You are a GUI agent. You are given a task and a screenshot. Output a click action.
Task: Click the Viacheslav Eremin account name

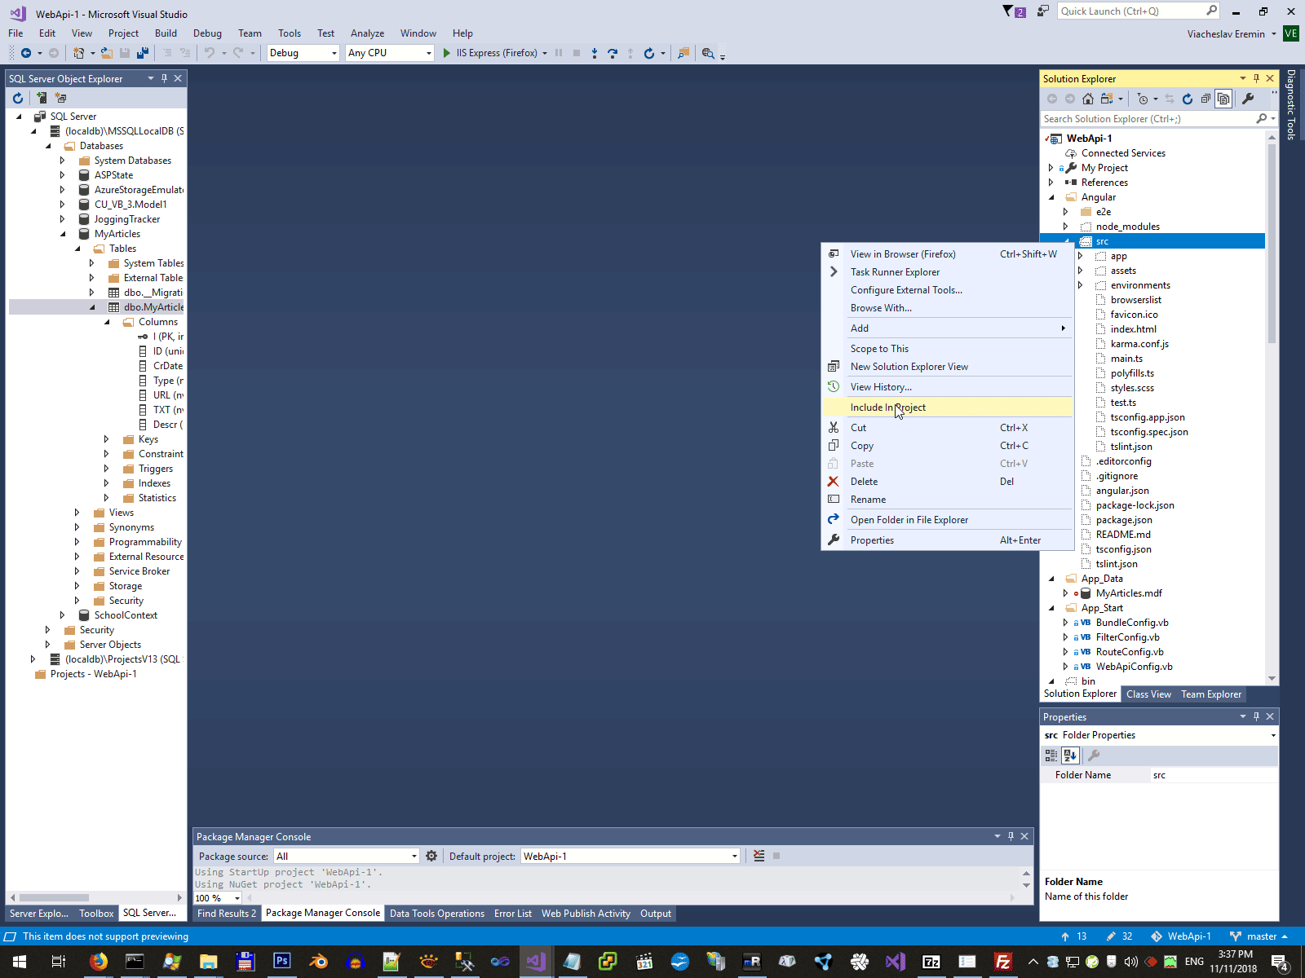click(x=1226, y=34)
